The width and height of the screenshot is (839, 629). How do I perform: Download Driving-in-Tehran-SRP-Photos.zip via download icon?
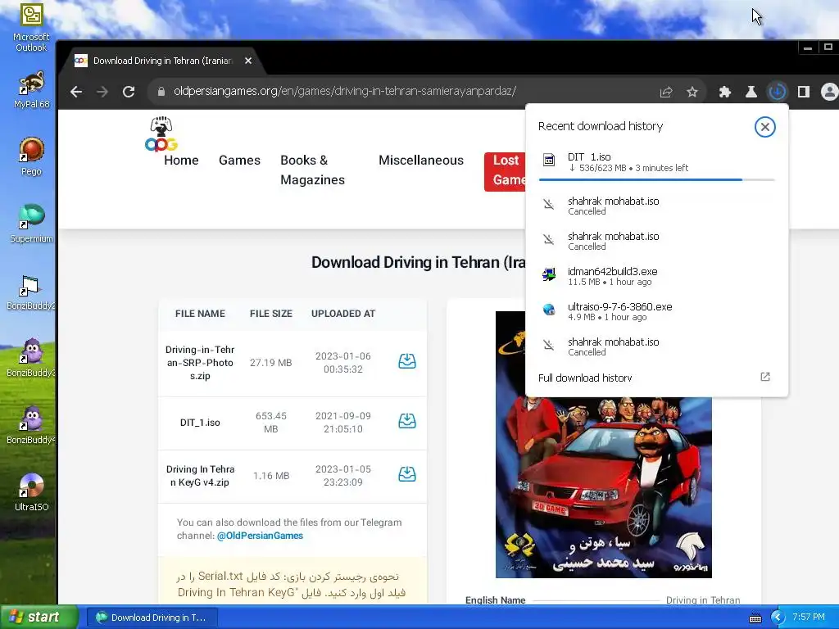pyautogui.click(x=407, y=361)
